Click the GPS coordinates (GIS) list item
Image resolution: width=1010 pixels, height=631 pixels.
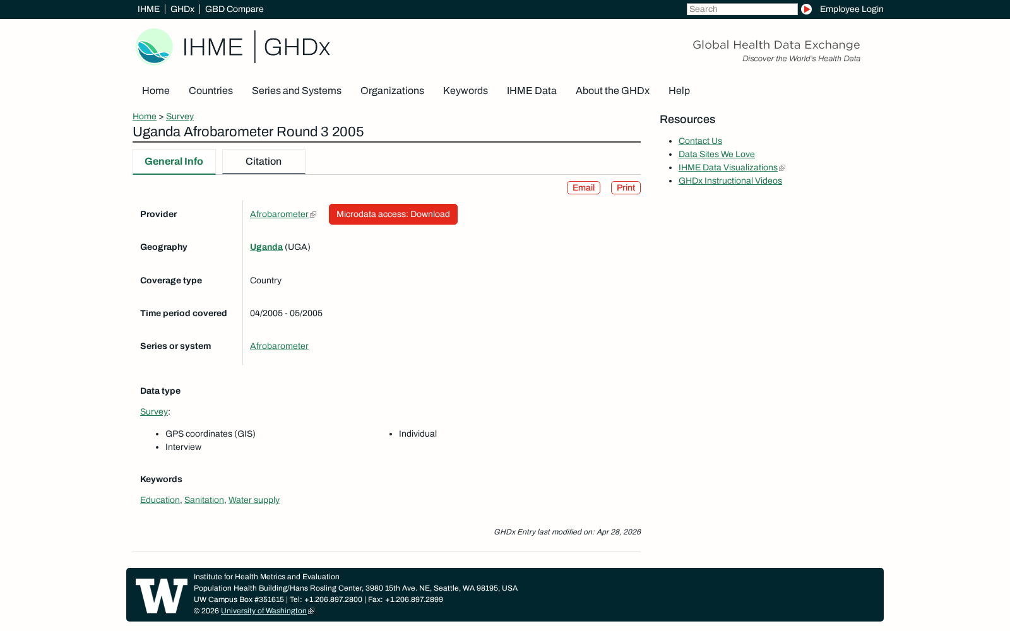pyautogui.click(x=210, y=433)
